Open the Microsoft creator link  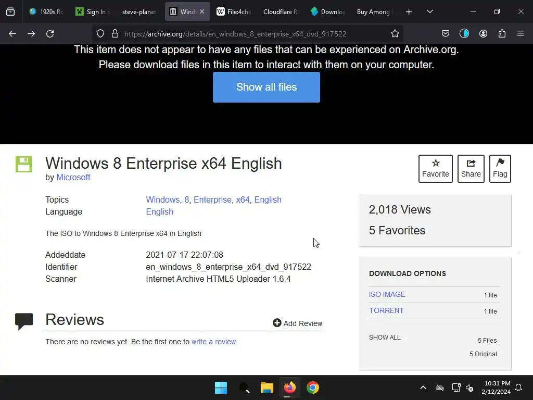click(73, 177)
